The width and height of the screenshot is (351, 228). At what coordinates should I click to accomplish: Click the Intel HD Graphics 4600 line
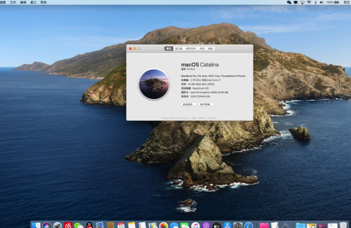(205, 92)
